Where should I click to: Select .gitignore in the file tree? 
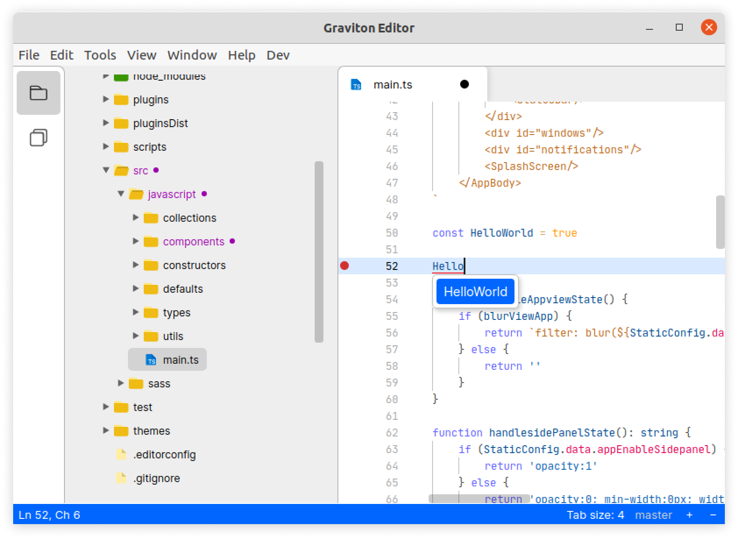coord(156,479)
